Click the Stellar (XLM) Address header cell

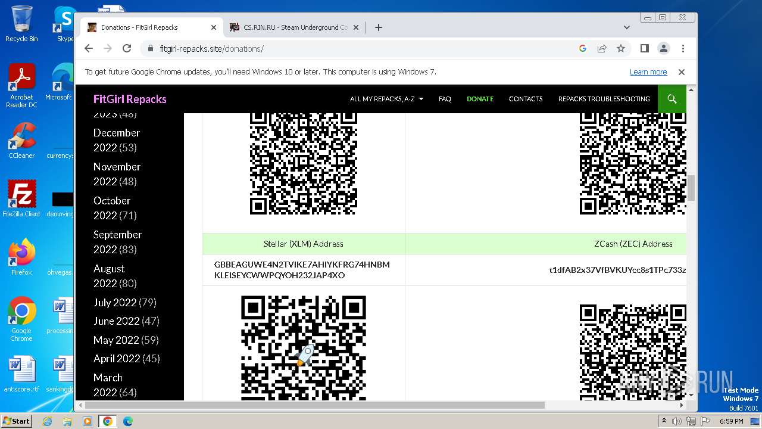(304, 244)
